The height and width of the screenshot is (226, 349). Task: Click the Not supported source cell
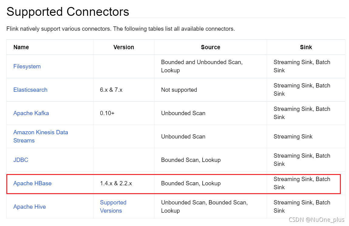[179, 90]
